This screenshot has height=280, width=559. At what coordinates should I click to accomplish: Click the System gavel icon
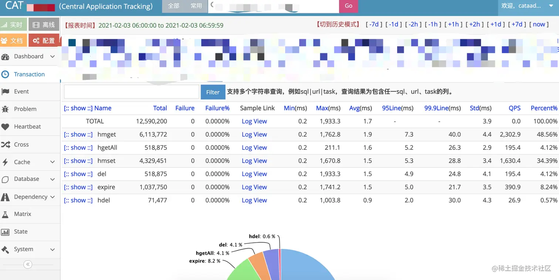pos(5,249)
